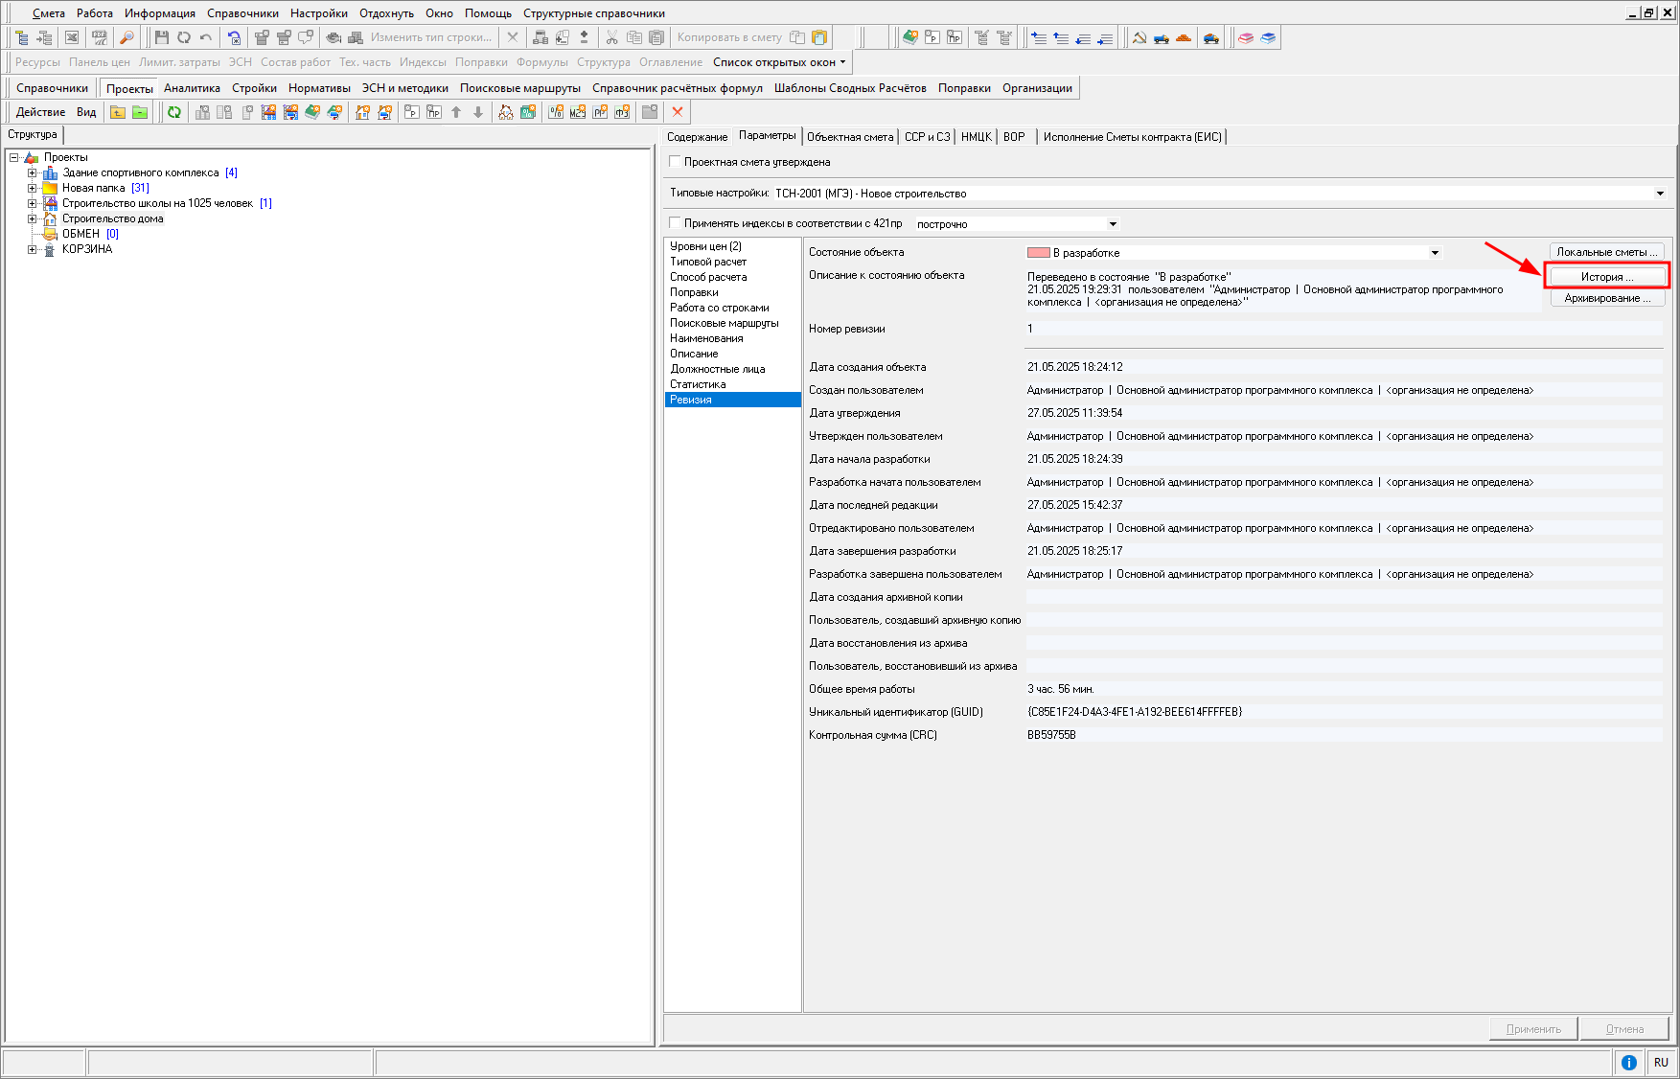The width and height of the screenshot is (1680, 1079).
Task: Click the orange bricks materials icon
Action: 1184,37
